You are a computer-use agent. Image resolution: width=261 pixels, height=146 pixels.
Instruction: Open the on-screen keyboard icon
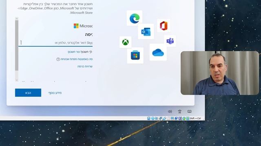tap(189, 112)
